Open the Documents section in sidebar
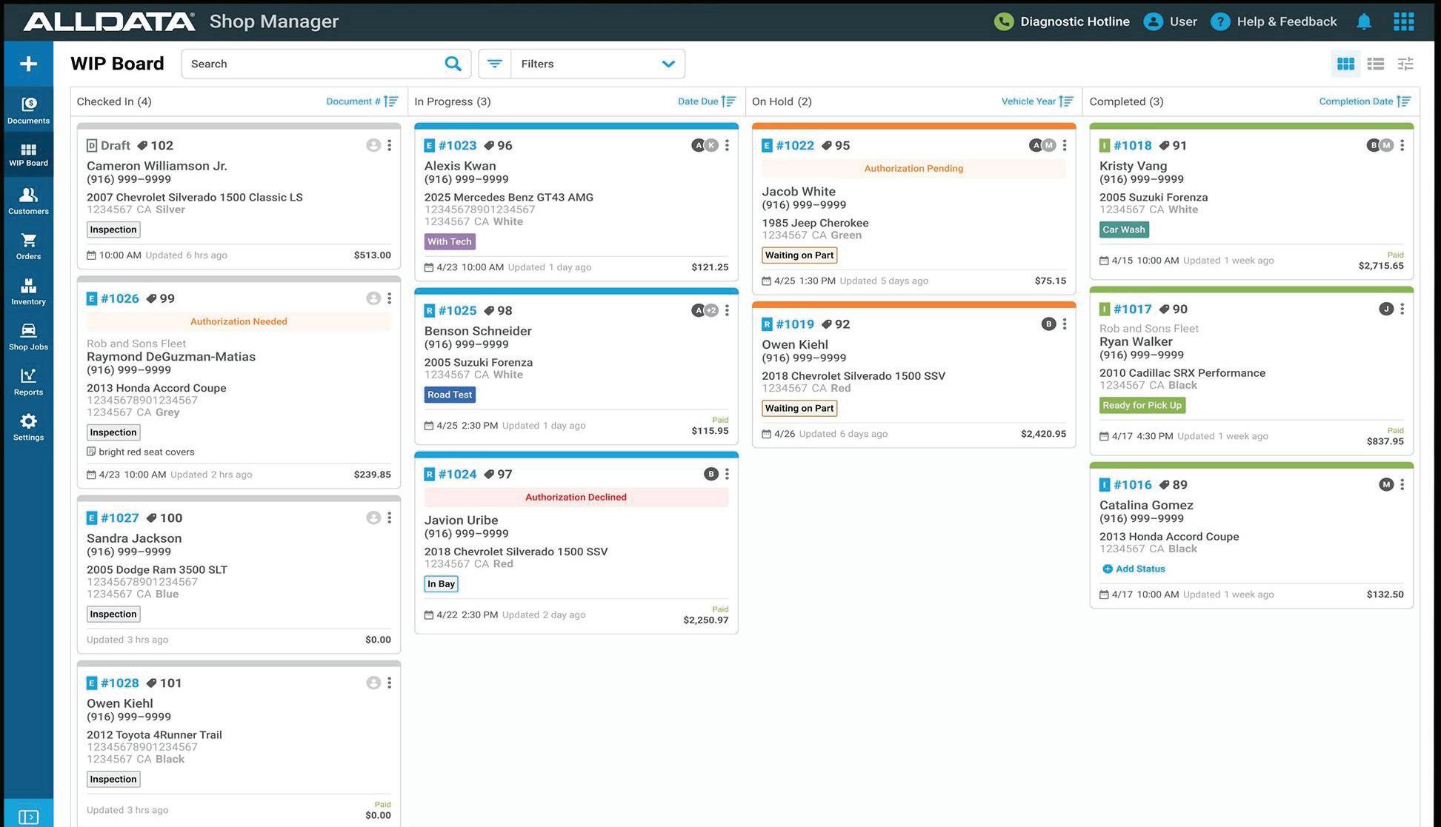Screen dimensions: 1441x827 click(x=28, y=110)
